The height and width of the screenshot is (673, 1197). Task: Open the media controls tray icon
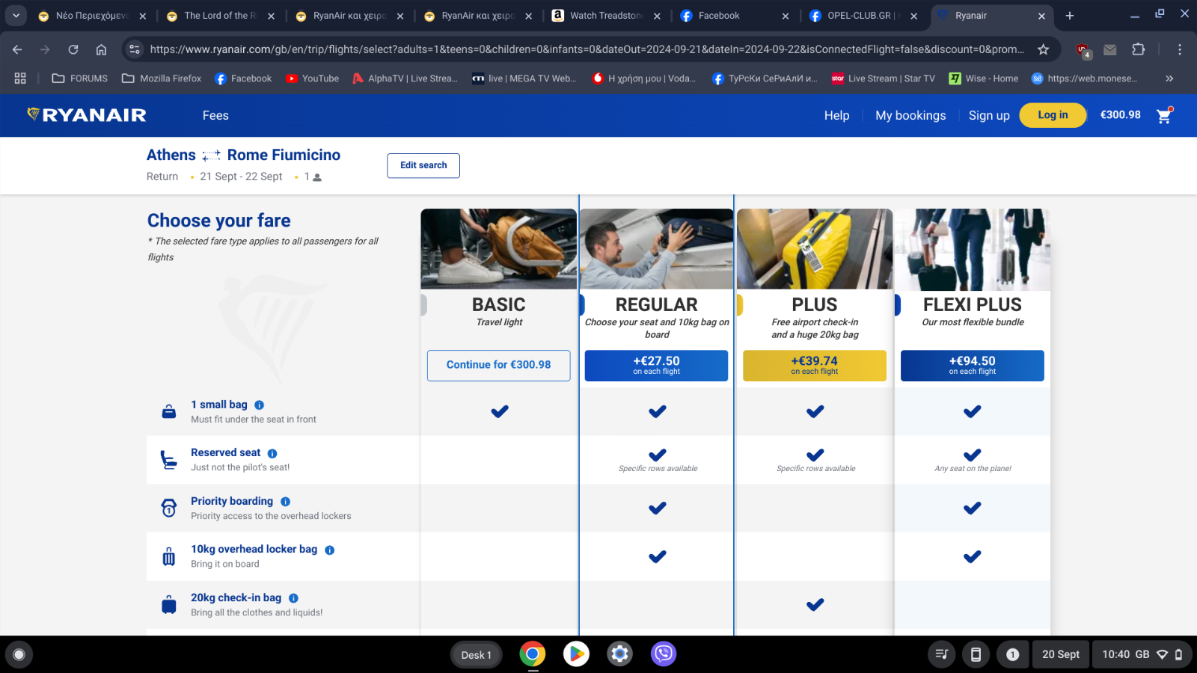[941, 654]
